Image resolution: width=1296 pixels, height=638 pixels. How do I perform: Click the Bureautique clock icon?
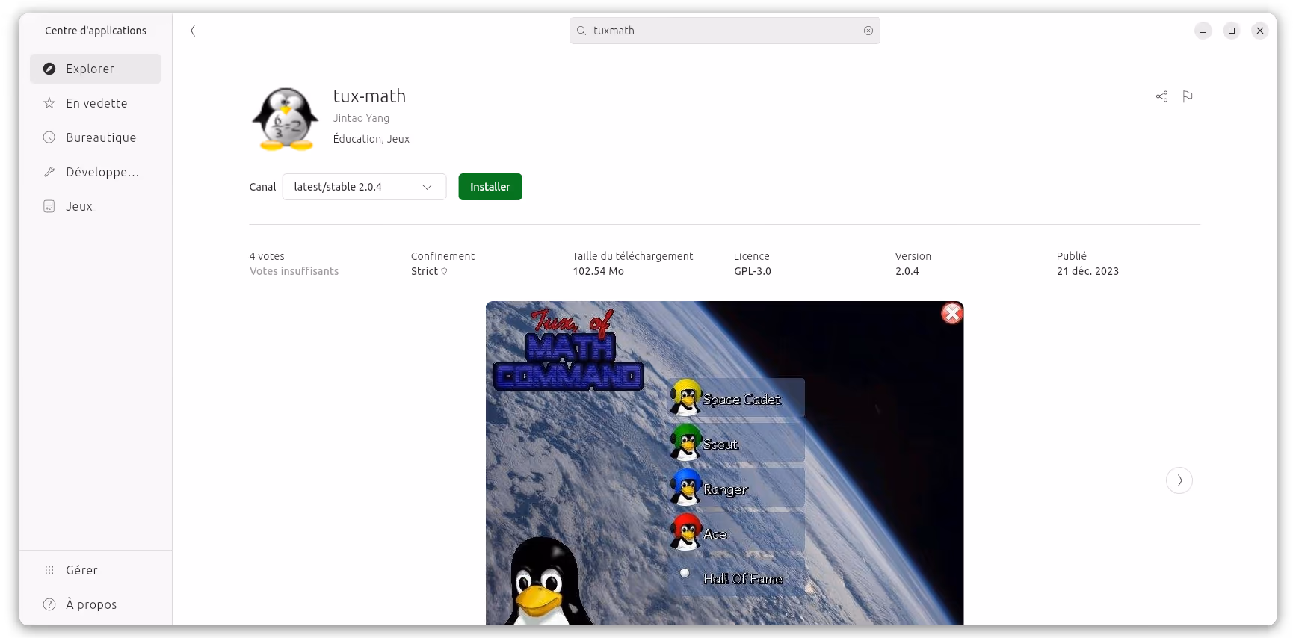pyautogui.click(x=49, y=137)
